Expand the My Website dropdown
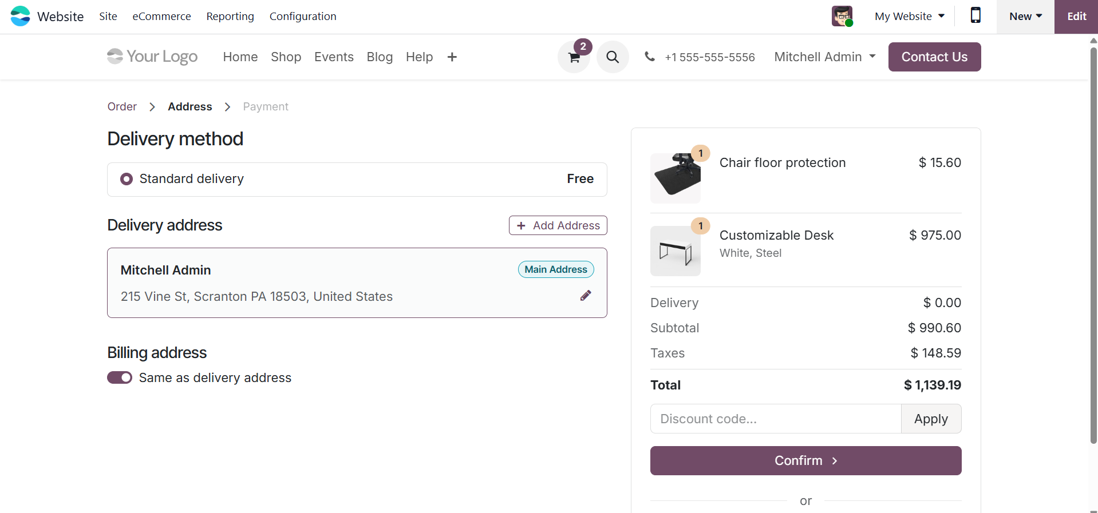1098x513 pixels. [x=909, y=17]
